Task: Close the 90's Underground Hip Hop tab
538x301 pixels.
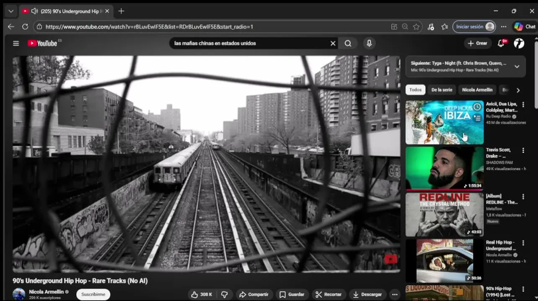Action: click(107, 11)
